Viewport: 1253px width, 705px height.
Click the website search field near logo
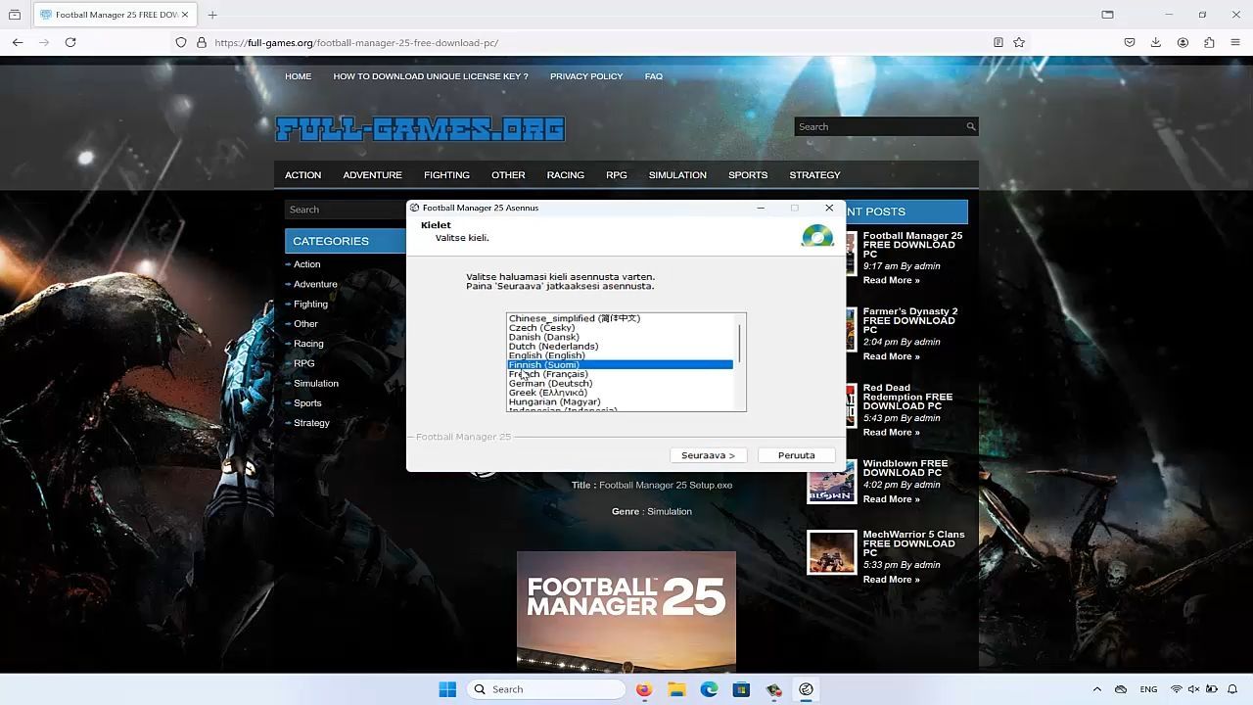click(x=879, y=126)
